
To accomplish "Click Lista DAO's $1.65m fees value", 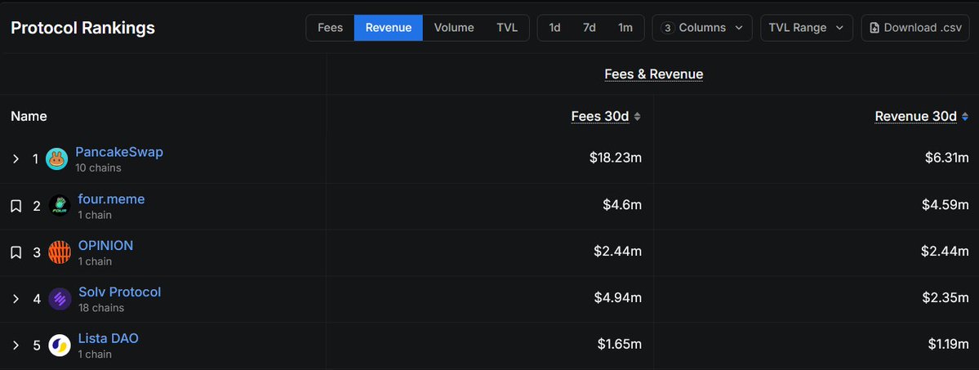I will point(620,344).
